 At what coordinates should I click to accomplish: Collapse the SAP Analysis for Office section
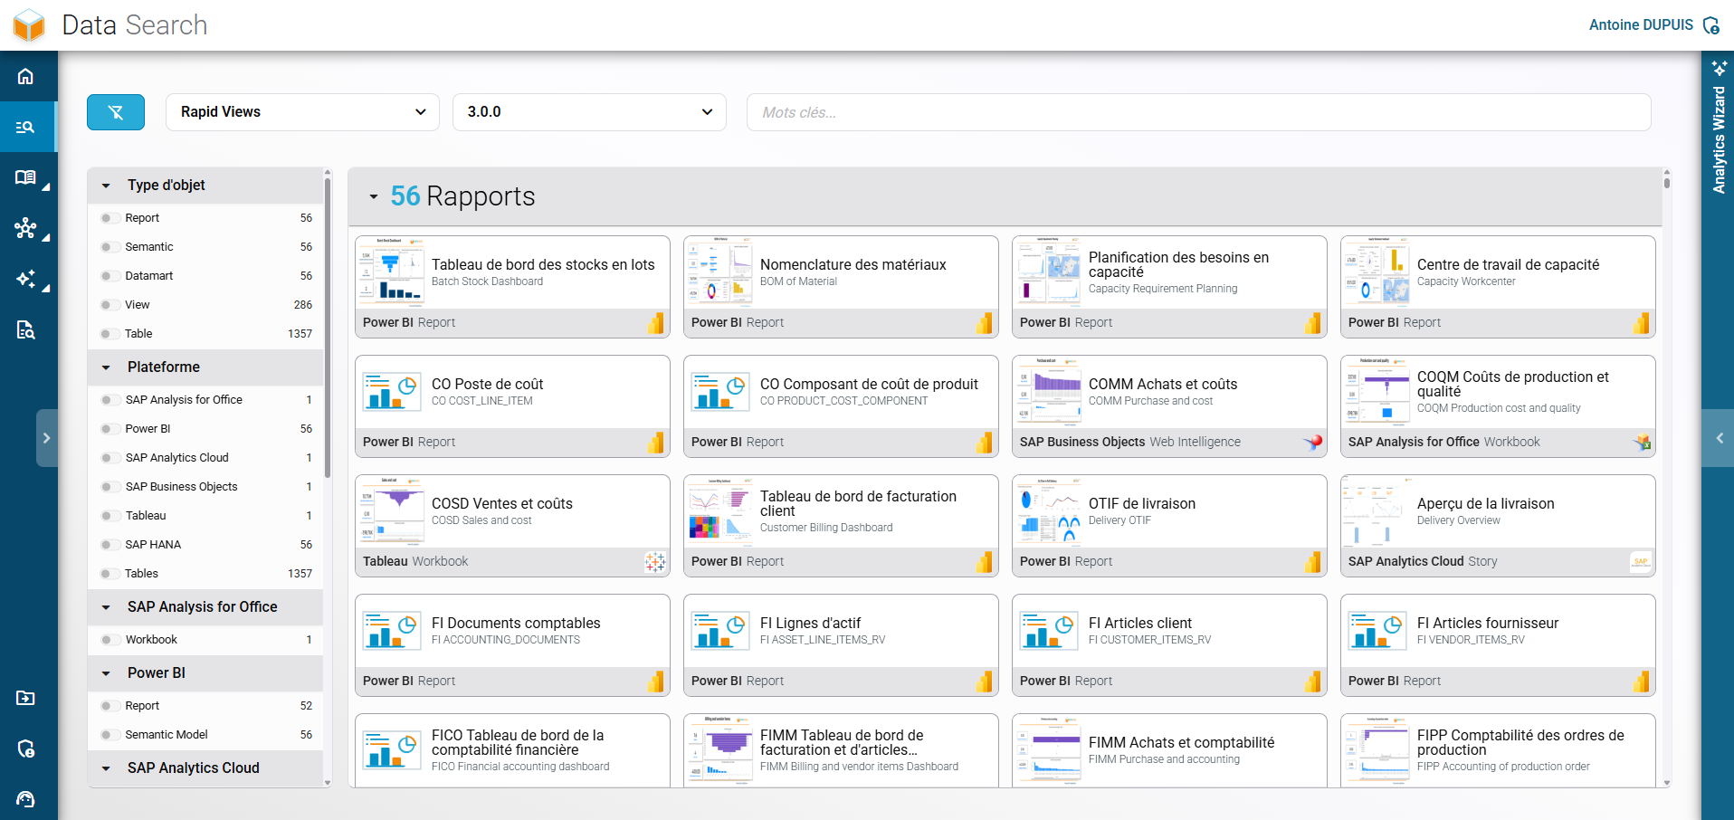click(x=106, y=607)
